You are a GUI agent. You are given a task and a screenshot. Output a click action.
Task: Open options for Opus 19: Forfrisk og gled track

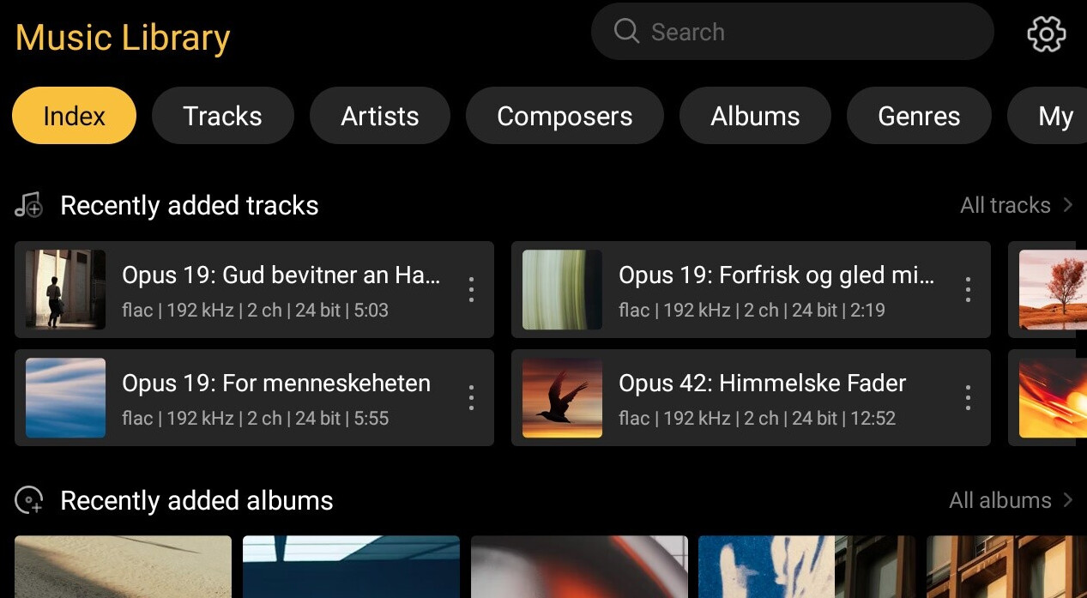968,290
